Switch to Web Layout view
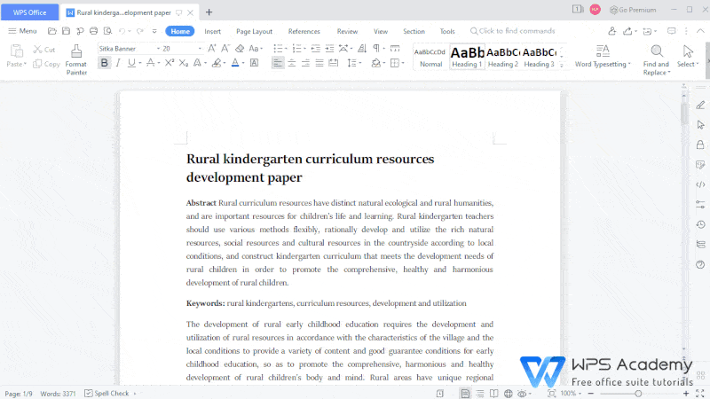Screen dimensions: 710x399 click(509, 394)
